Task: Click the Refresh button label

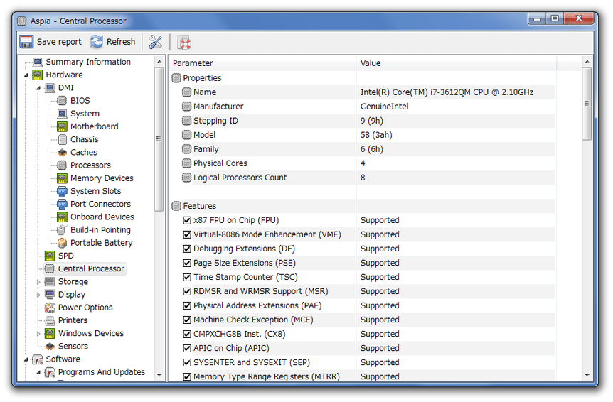Action: [121, 42]
